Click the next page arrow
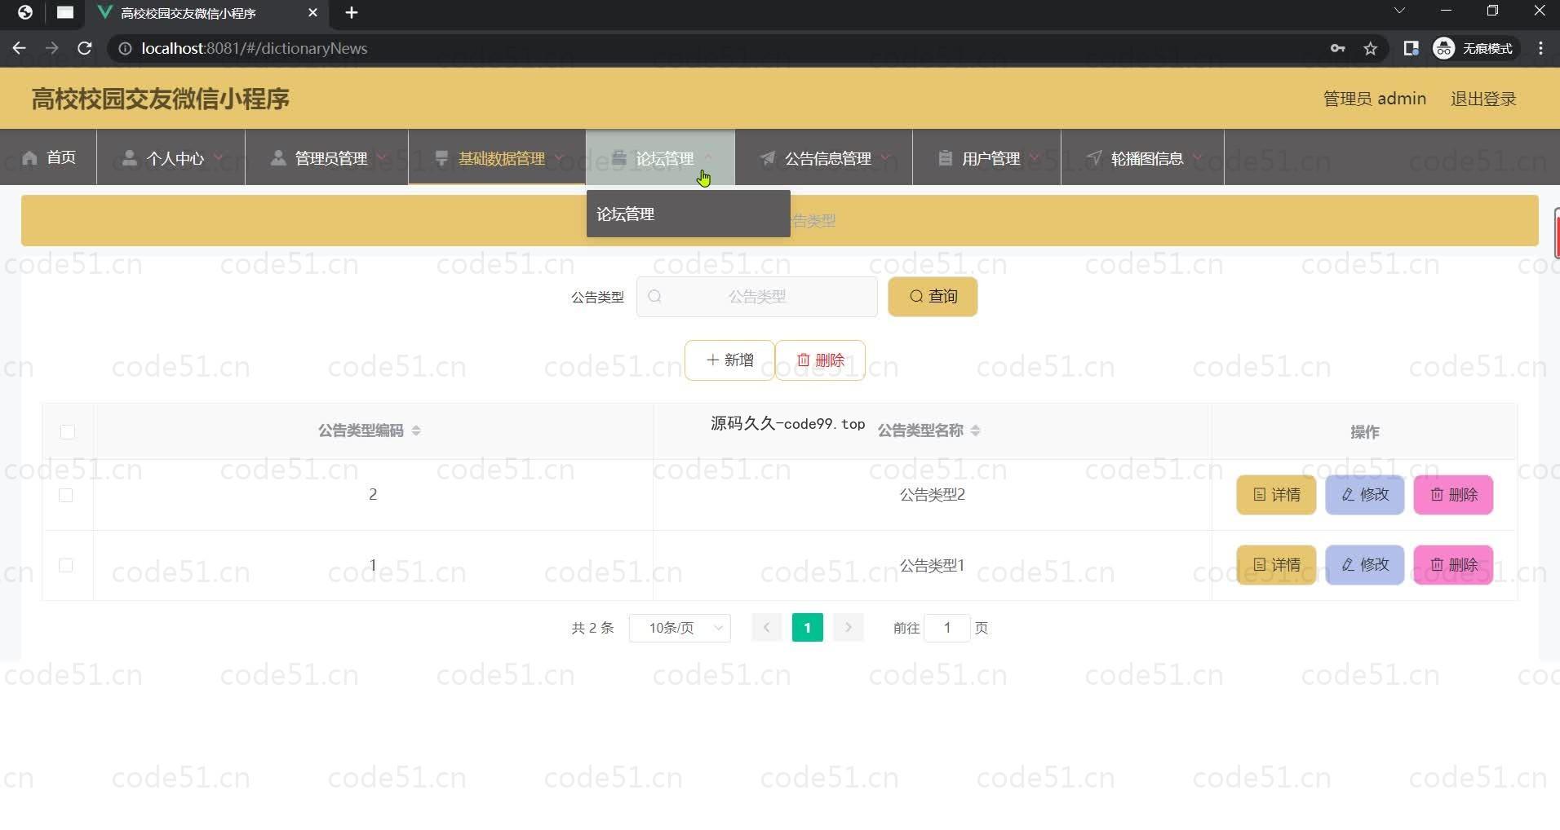This screenshot has width=1560, height=830. coord(849,628)
